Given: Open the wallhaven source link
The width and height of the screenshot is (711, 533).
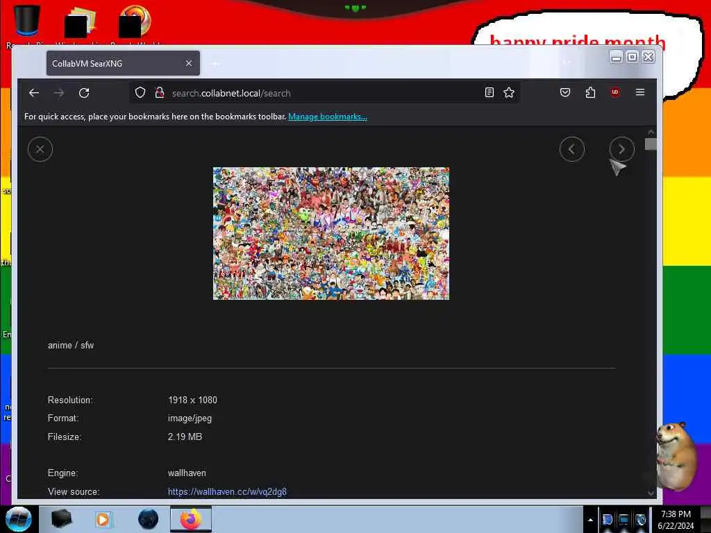Looking at the screenshot, I should tap(227, 491).
